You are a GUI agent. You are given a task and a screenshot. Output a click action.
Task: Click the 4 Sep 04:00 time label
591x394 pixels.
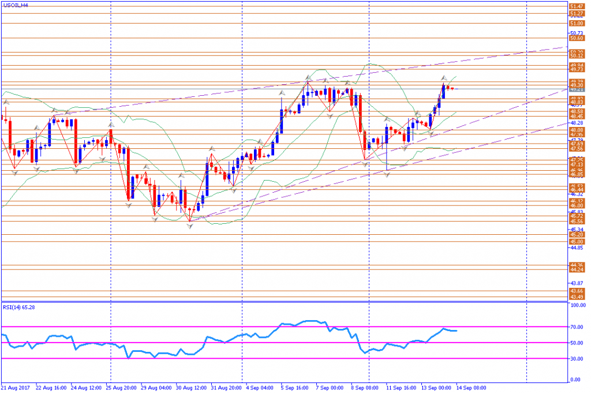(x=260, y=388)
